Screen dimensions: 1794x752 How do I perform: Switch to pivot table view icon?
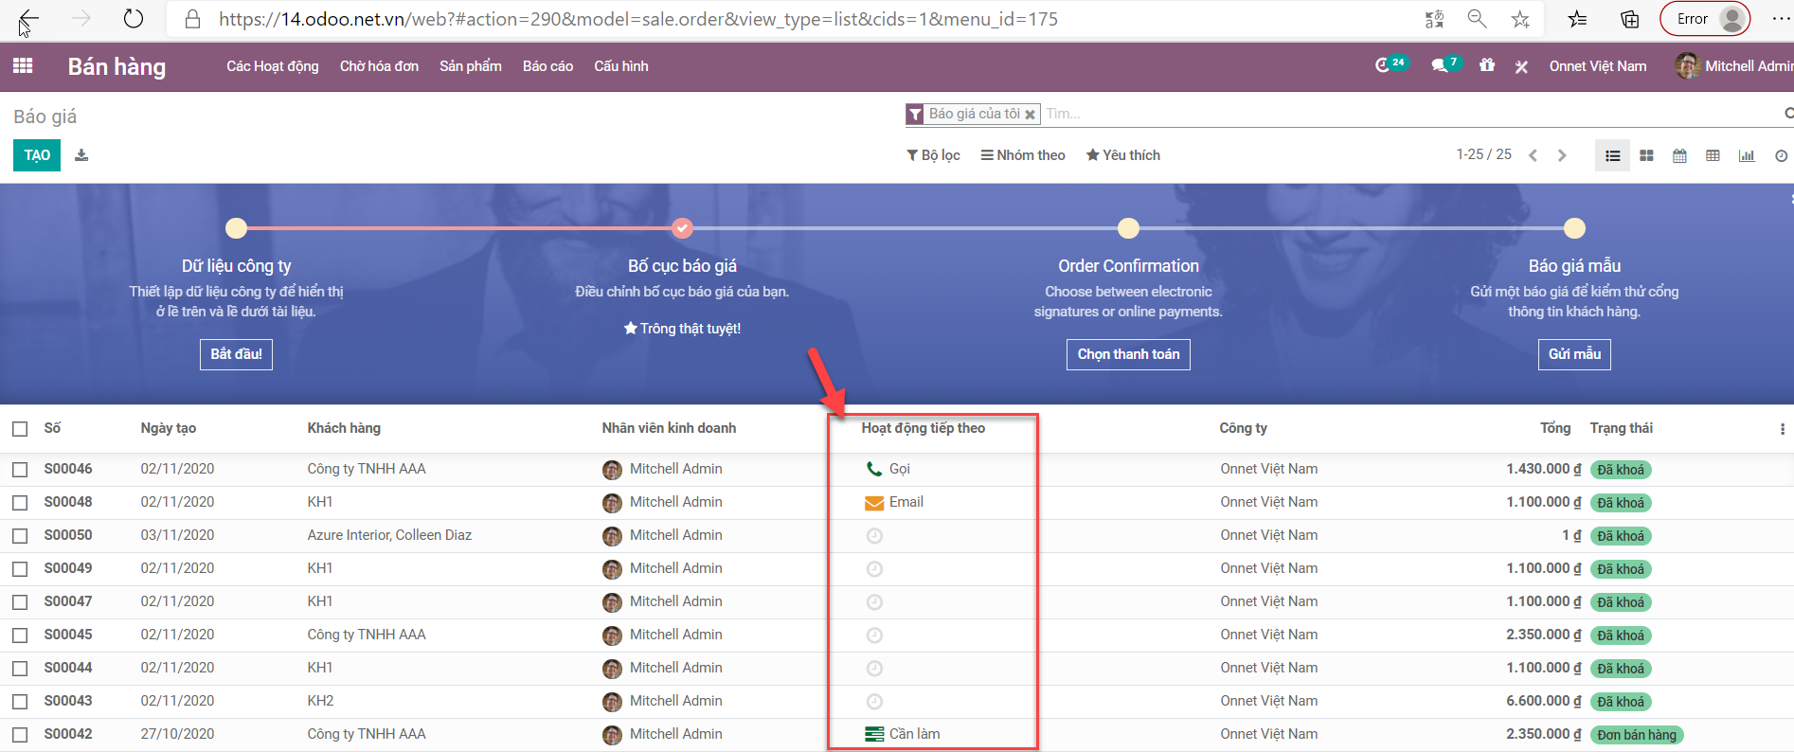tap(1713, 155)
